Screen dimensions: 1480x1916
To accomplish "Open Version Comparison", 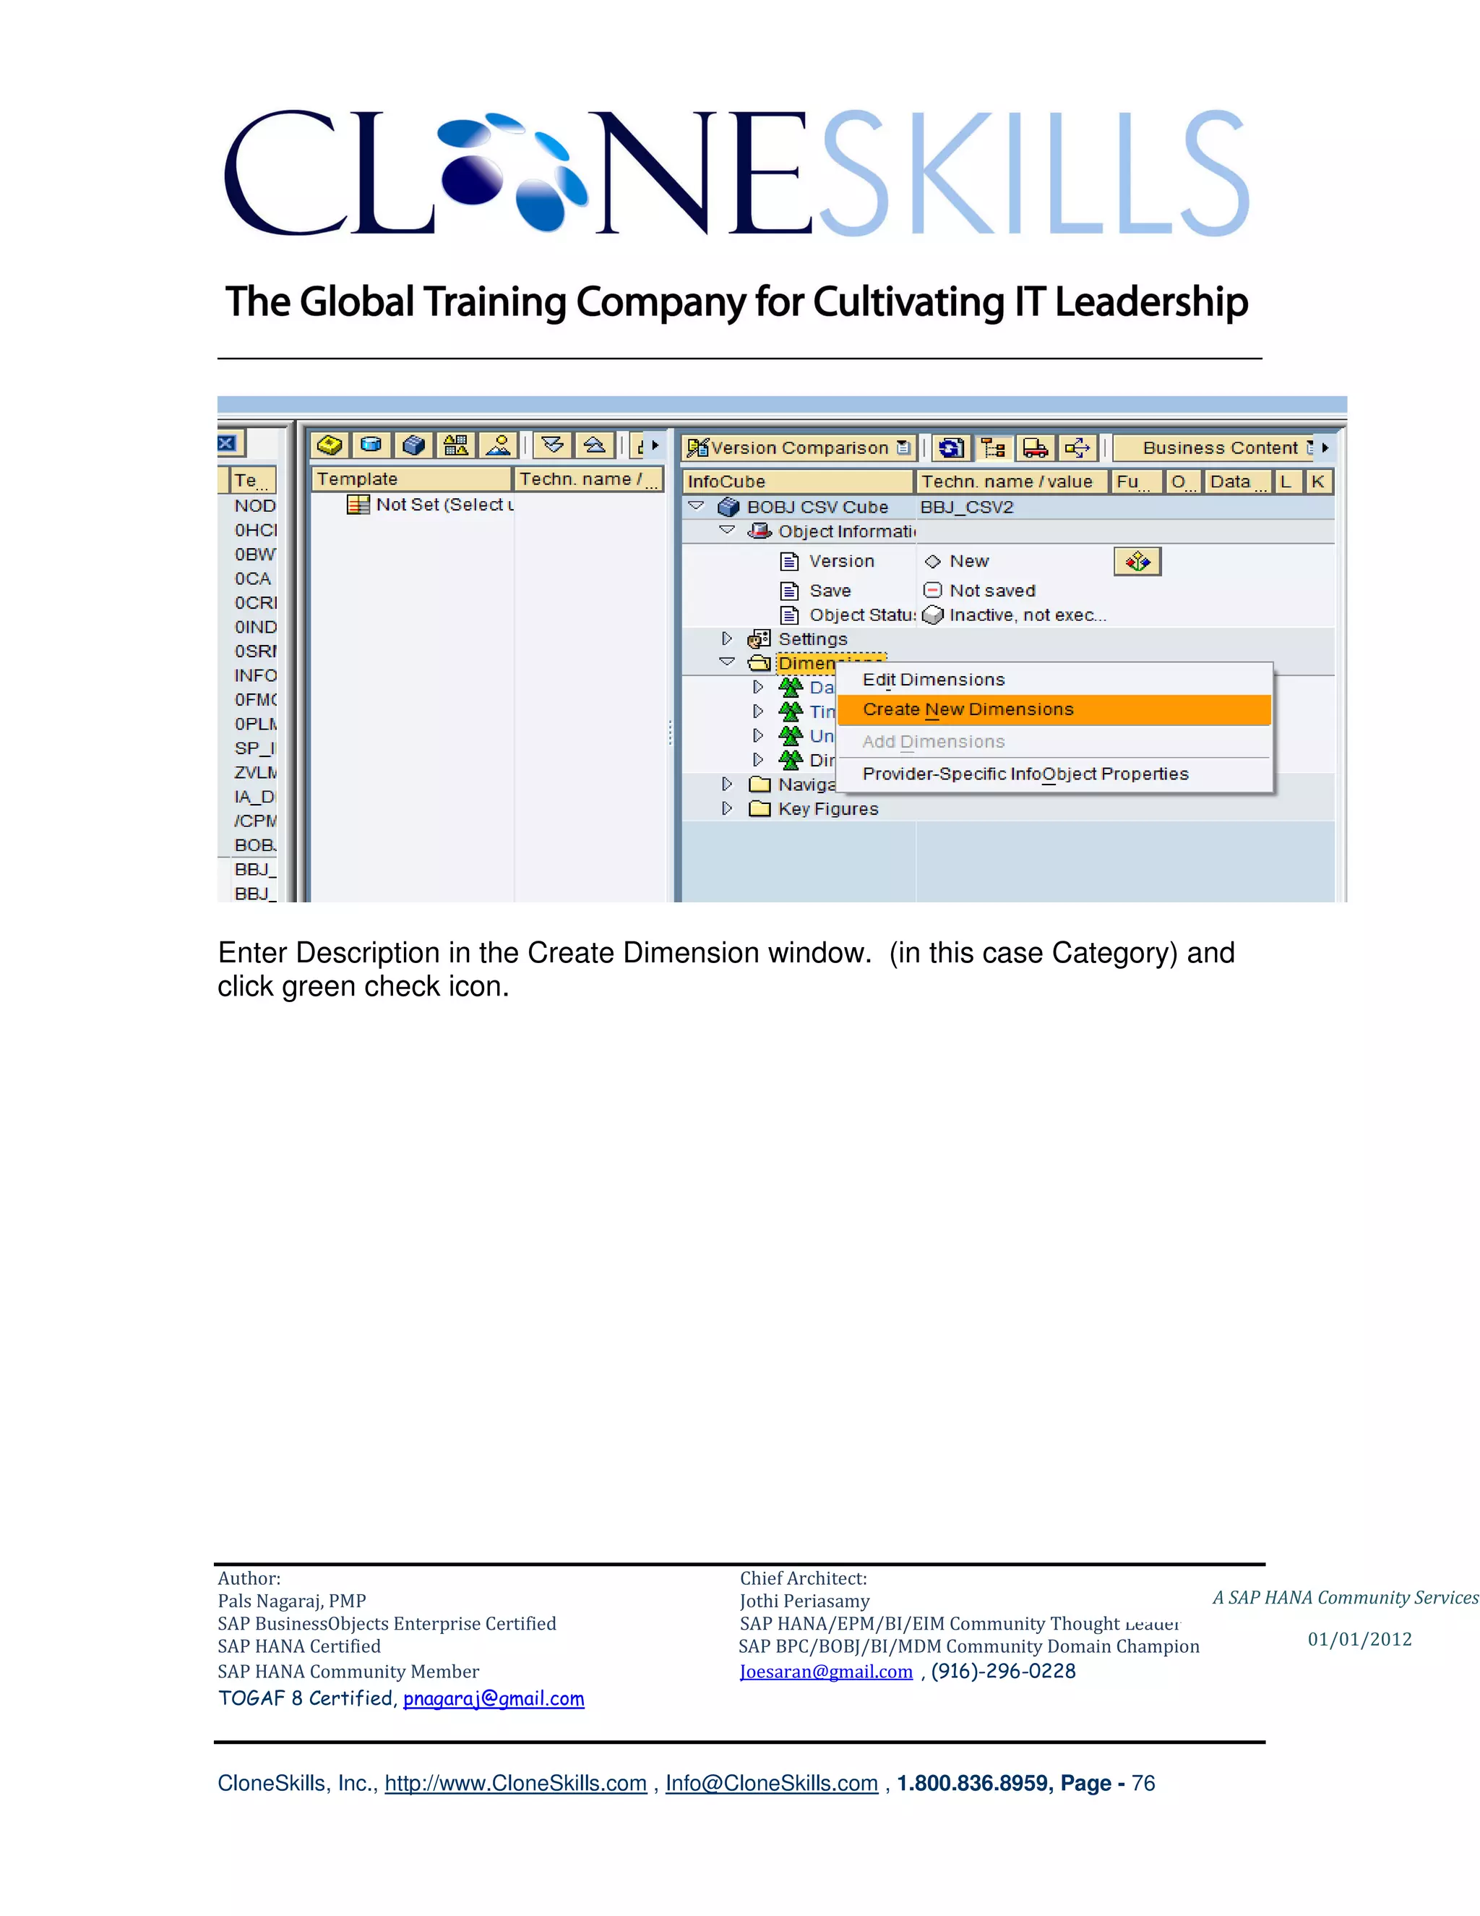I will point(799,448).
